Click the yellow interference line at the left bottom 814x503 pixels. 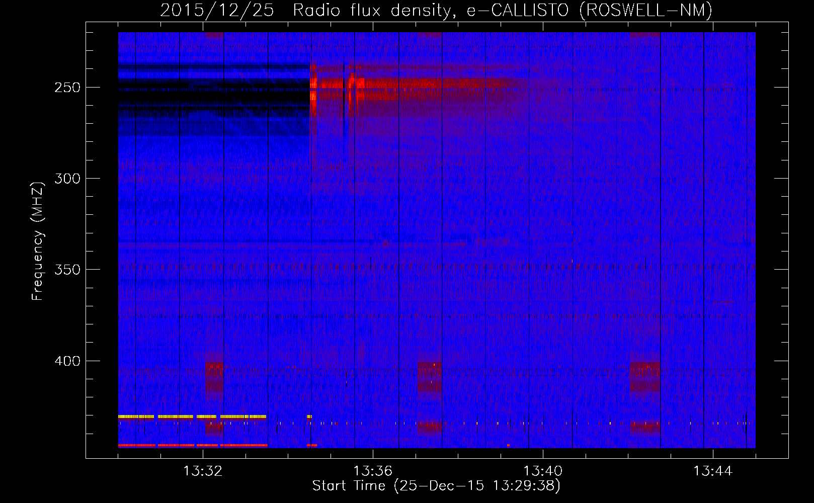point(192,416)
